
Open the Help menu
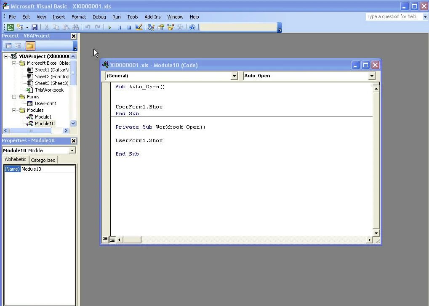(x=194, y=17)
